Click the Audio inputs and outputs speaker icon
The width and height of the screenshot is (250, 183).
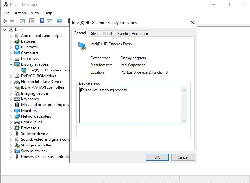(17, 35)
